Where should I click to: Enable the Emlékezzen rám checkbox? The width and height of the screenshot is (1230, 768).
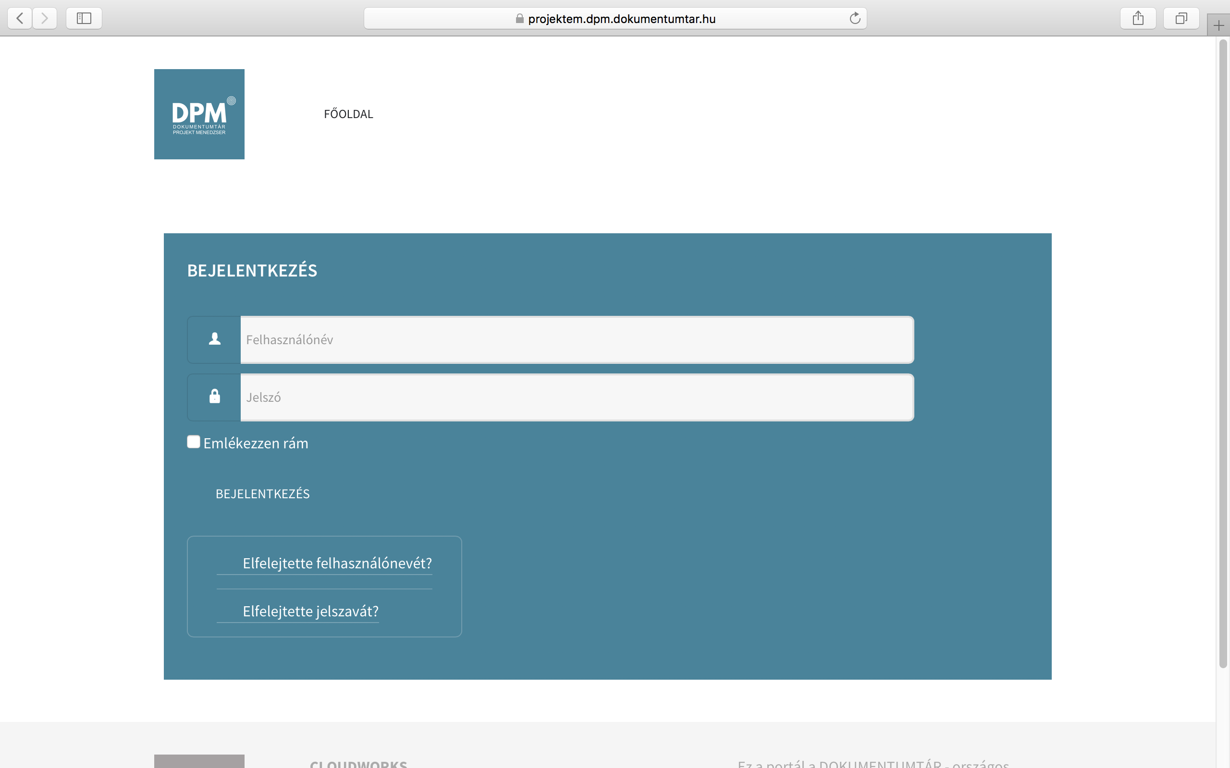194,442
